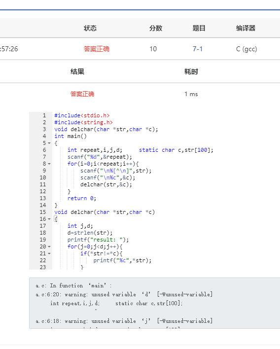Screen dimensions: 280x349
Task: Click the red 答案正确 status in the submission row
Action: pyautogui.click(x=97, y=49)
